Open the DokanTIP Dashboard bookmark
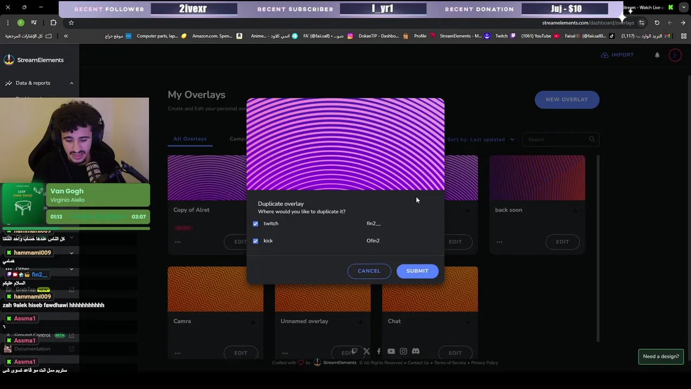This screenshot has width=691, height=389. click(x=383, y=36)
